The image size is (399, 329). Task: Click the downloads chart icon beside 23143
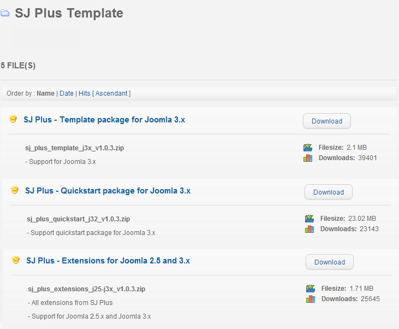point(309,229)
